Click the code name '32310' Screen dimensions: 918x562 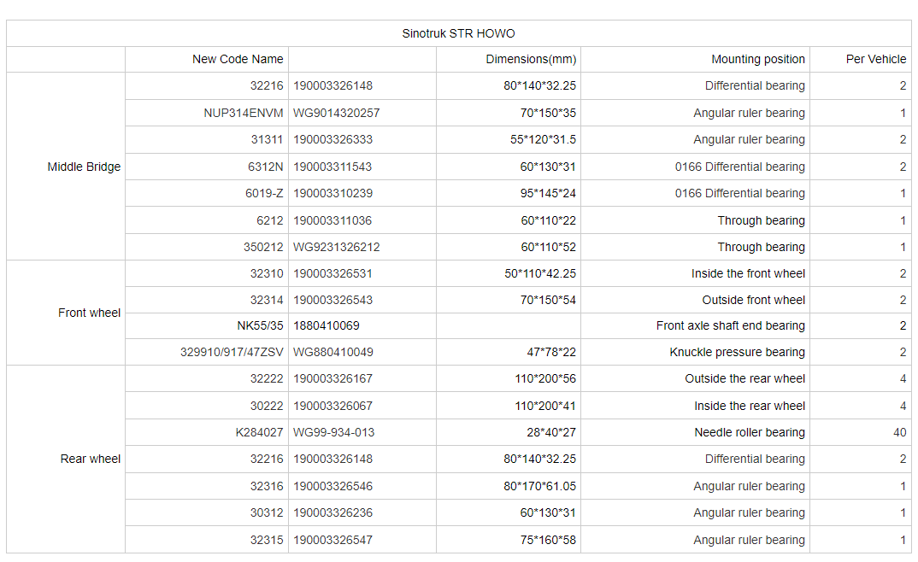[x=267, y=273]
